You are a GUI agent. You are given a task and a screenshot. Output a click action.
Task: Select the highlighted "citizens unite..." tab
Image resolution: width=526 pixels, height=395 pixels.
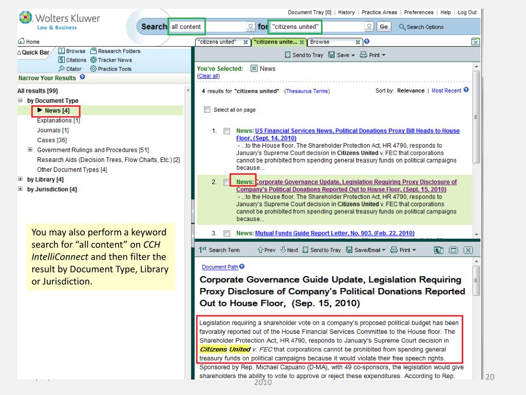pyautogui.click(x=275, y=42)
